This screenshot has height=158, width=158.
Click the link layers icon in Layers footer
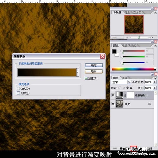coord(115,149)
